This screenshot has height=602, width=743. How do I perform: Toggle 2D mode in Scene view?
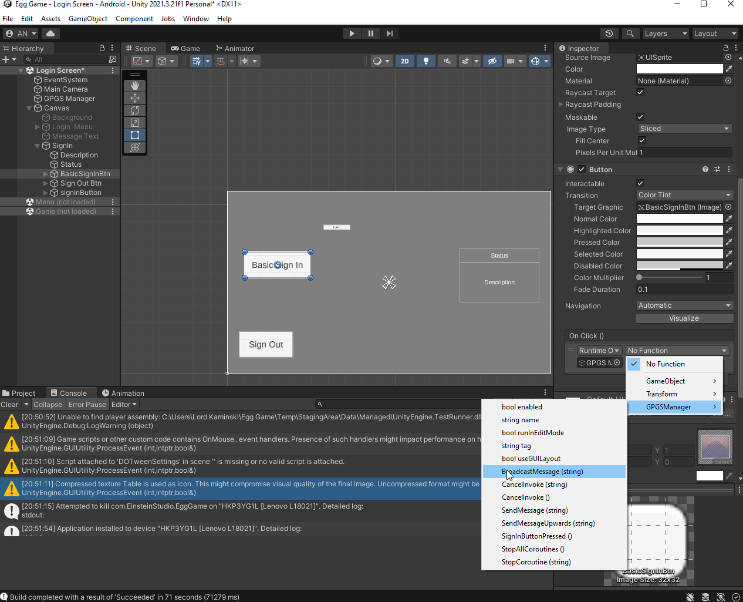click(x=405, y=61)
